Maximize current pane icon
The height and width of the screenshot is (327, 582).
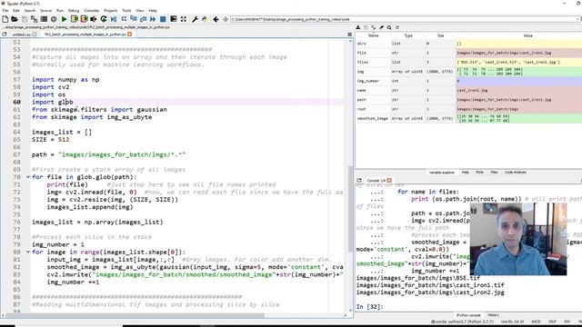click(174, 19)
